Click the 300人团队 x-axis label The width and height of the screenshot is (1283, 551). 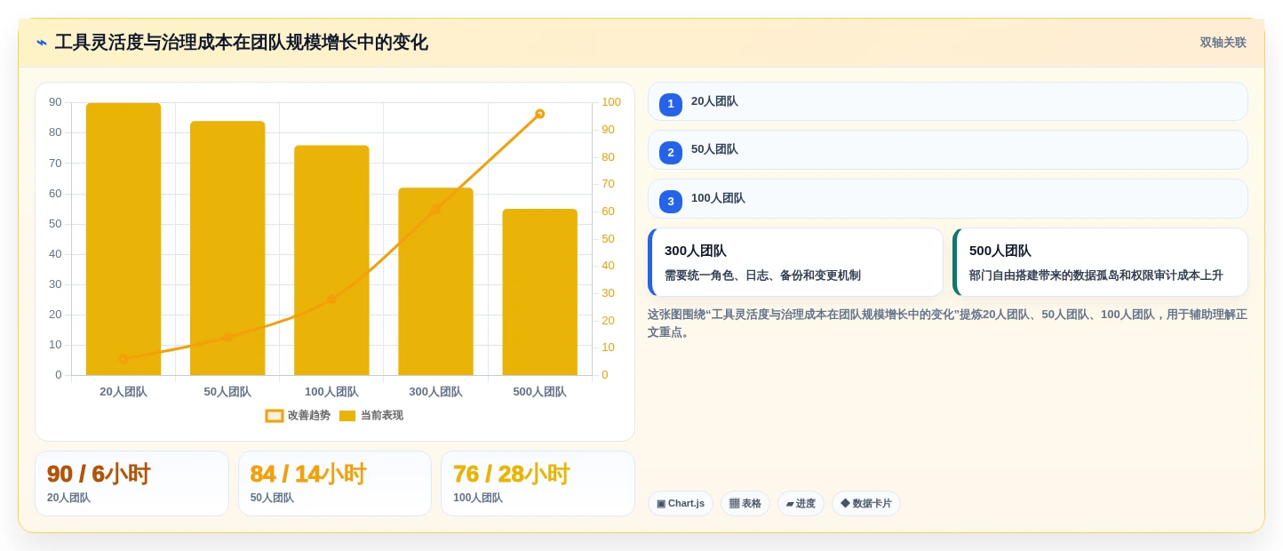tap(435, 392)
